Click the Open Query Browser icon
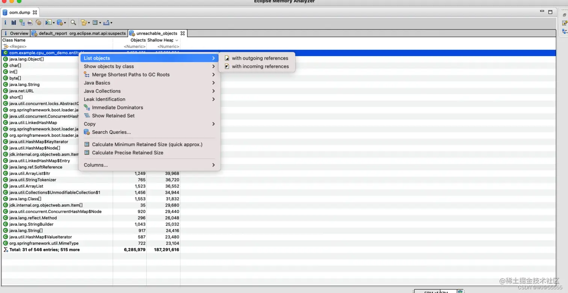The image size is (568, 293). [60, 23]
